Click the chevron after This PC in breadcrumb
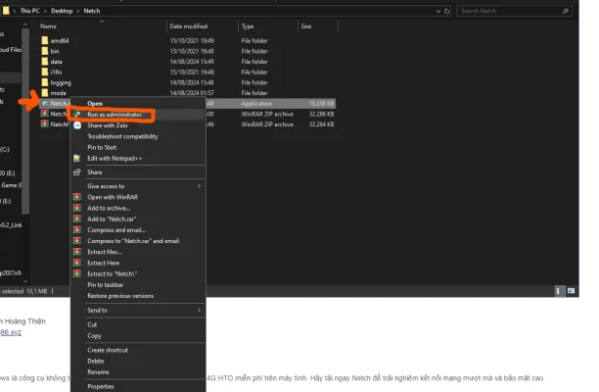The height and width of the screenshot is (392, 599). pyautogui.click(x=45, y=11)
